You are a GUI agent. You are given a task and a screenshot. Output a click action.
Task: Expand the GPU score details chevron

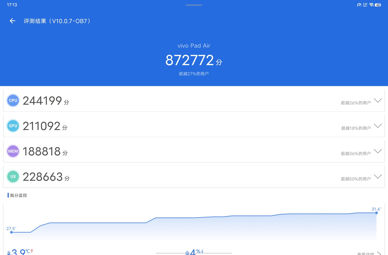click(378, 126)
